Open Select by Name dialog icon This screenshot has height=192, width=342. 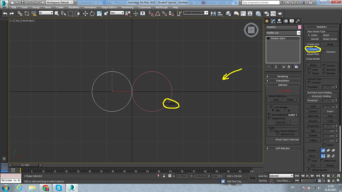coord(64,14)
